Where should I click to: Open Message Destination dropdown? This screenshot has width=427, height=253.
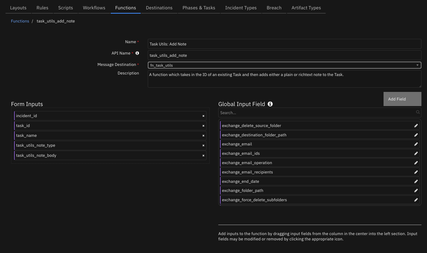284,65
